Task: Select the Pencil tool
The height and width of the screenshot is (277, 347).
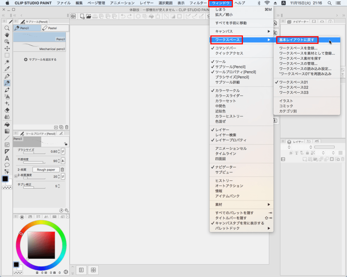Action: point(7,83)
